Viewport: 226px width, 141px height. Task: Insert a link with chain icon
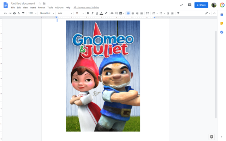pyautogui.click(x=112, y=13)
